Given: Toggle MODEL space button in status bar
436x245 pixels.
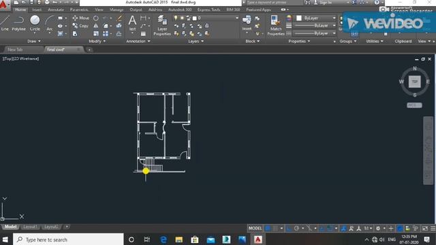Looking at the screenshot, I should click(x=255, y=229).
